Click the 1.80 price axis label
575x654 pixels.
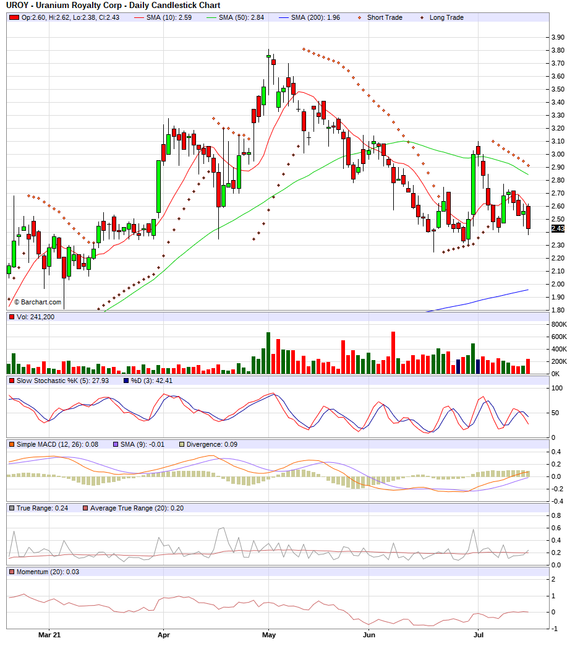(x=558, y=311)
